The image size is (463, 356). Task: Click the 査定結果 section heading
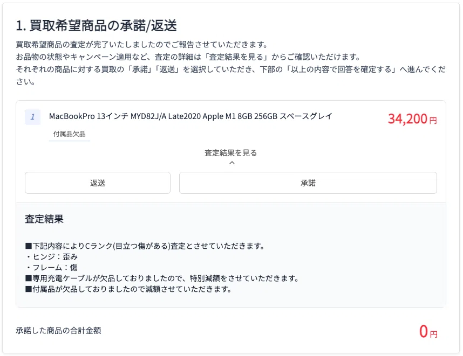(x=44, y=219)
